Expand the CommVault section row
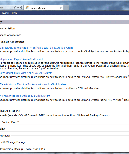 tap(3, 129)
